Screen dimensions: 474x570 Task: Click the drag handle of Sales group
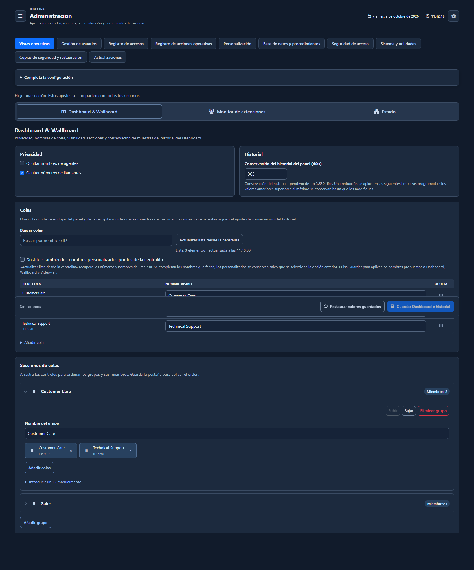click(34, 504)
